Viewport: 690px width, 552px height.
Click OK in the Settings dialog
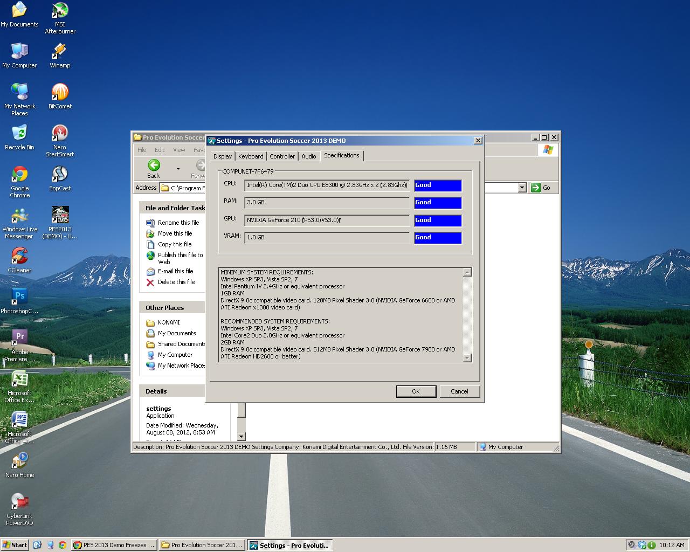pos(416,391)
